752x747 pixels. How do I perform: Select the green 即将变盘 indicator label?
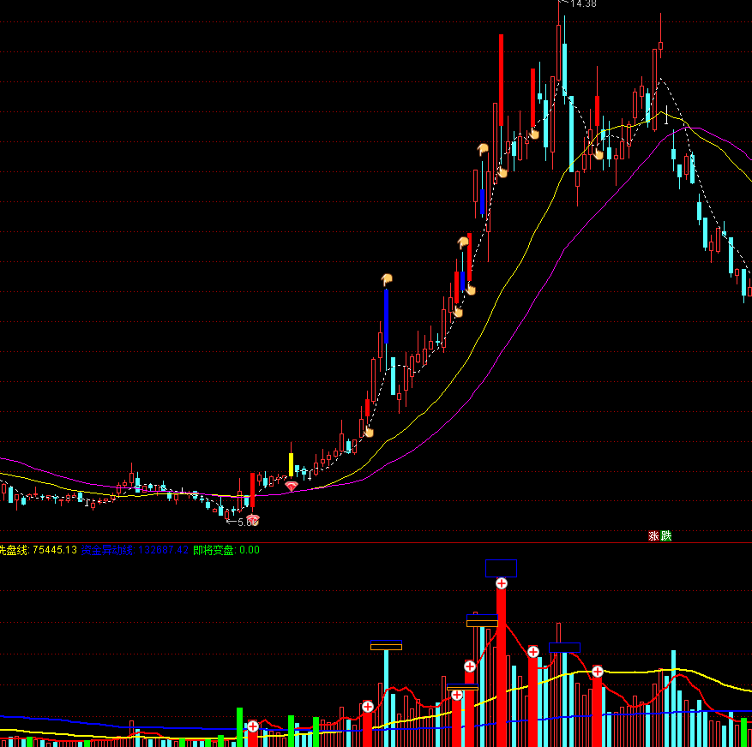(x=214, y=550)
